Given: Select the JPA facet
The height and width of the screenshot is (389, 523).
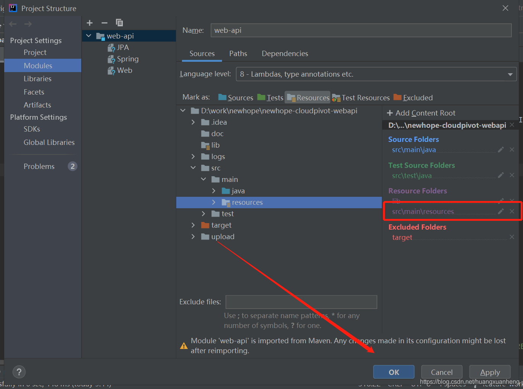Looking at the screenshot, I should click(x=118, y=47).
